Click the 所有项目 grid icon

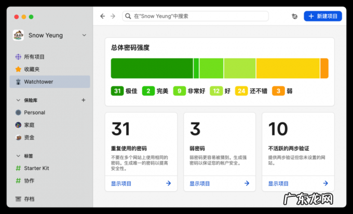pyautogui.click(x=18, y=57)
